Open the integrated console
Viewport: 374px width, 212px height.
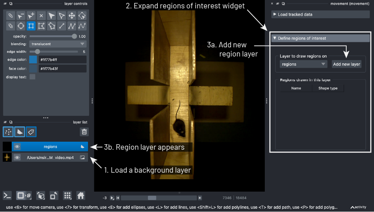click(x=8, y=196)
